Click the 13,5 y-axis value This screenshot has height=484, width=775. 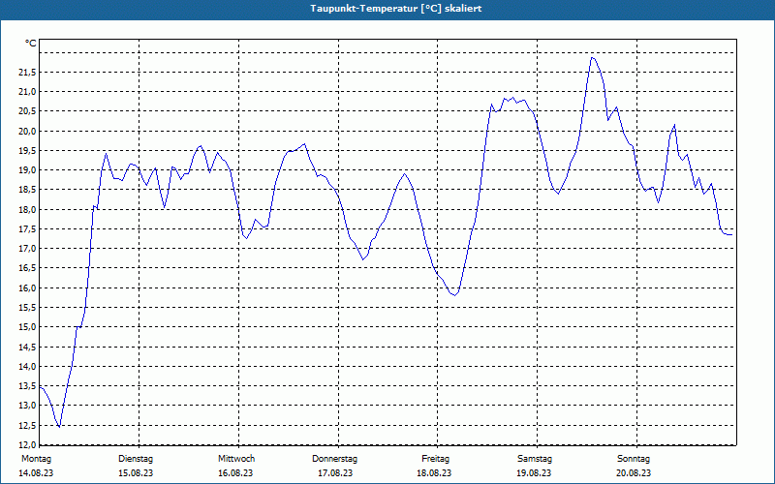point(27,386)
